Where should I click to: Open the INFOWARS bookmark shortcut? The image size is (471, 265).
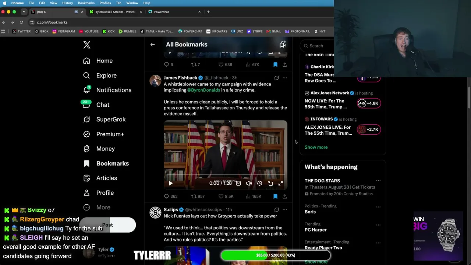point(217,32)
